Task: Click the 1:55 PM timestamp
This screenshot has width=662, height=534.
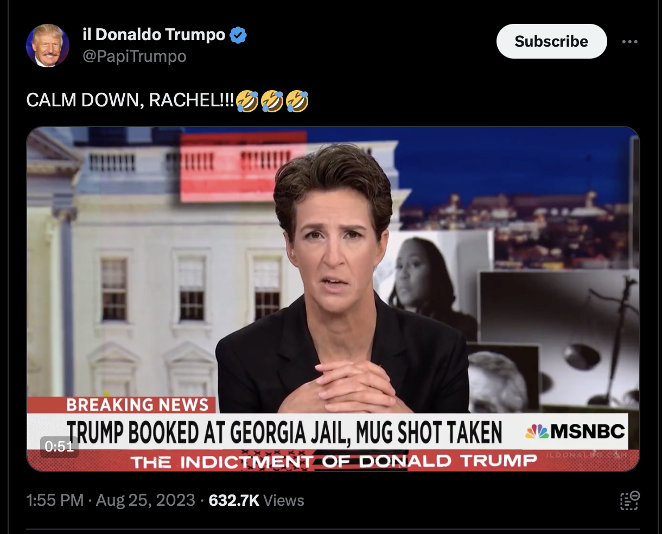Action: point(55,500)
